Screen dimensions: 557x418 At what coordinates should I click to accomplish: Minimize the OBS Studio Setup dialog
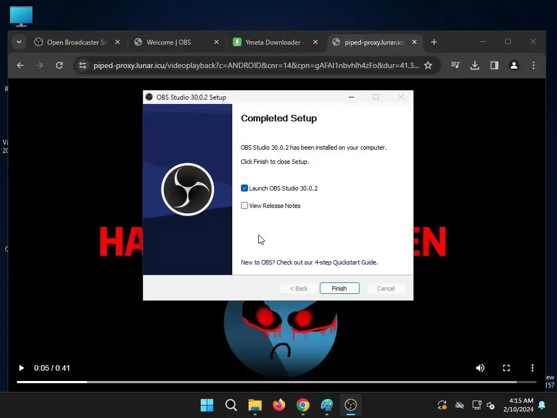[351, 97]
